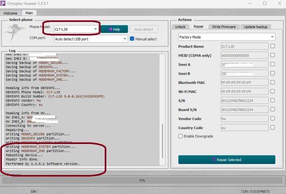This screenshot has height=194, width=286.
Task: Open the Unlock actions tab
Action: coord(180,27)
